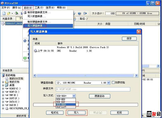The width and height of the screenshot is (162, 118).
Task: Click the 事件 column header in log
Action: [97, 44]
